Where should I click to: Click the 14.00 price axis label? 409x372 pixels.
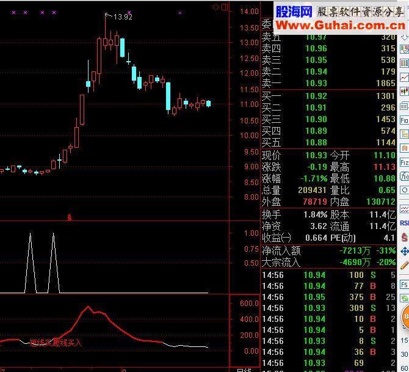249,12
